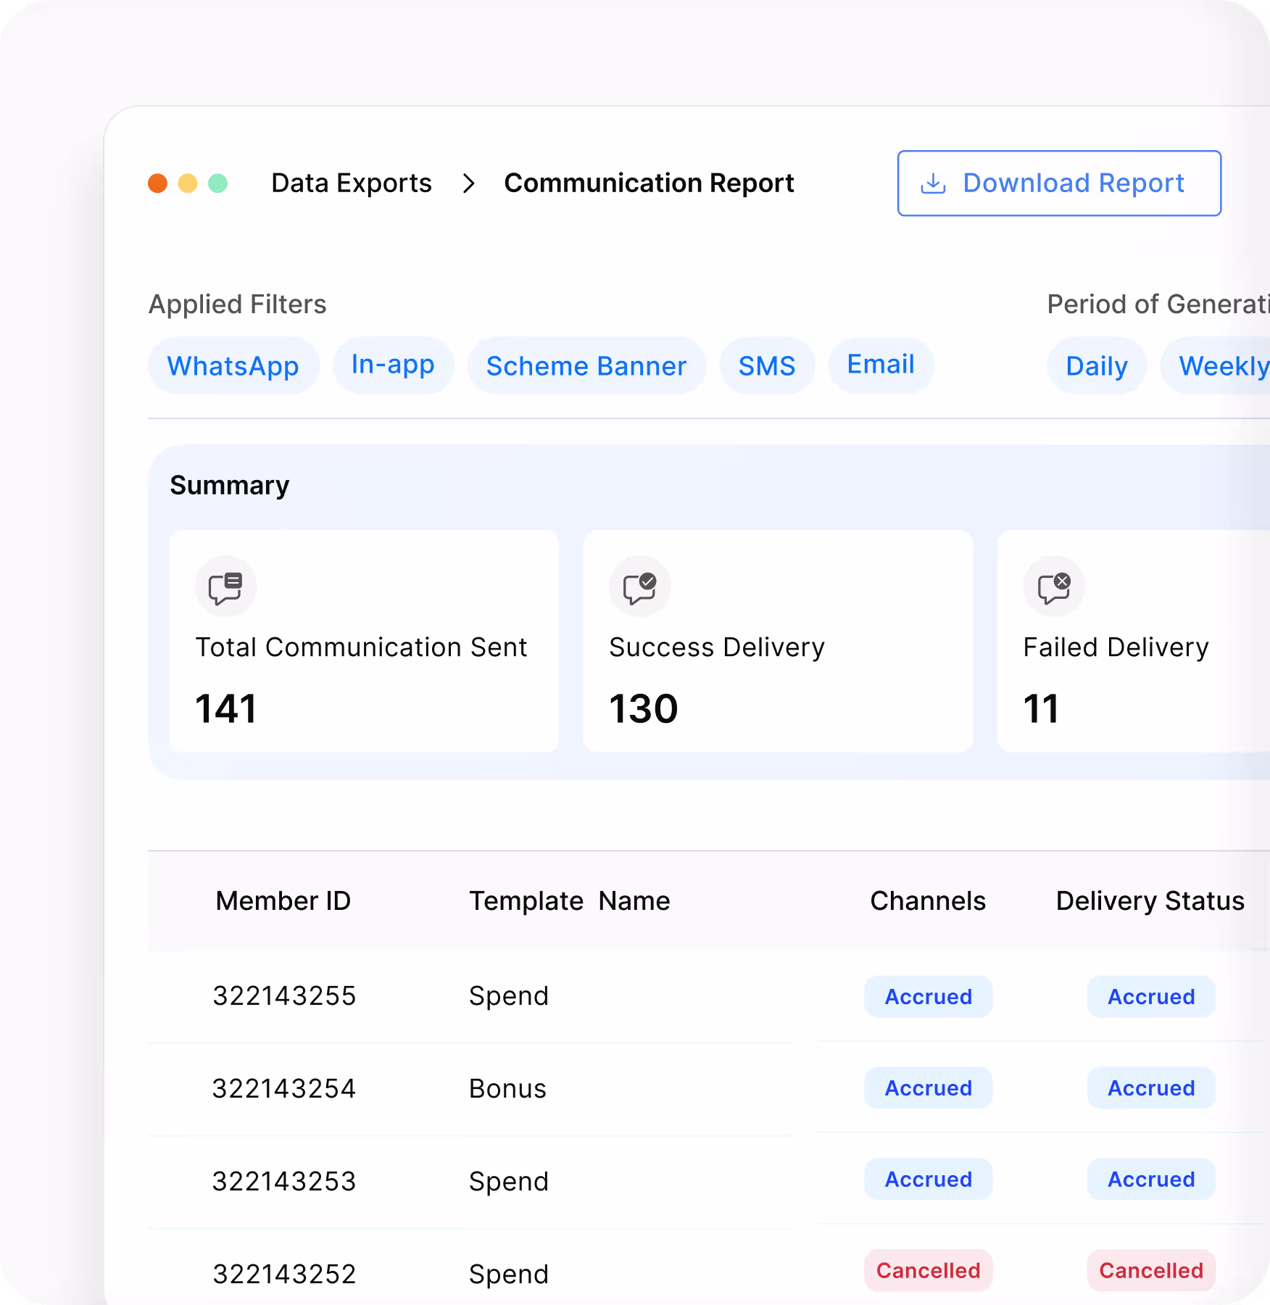Click the 141 total count value
Screen dimensions: 1270x1305
(226, 708)
